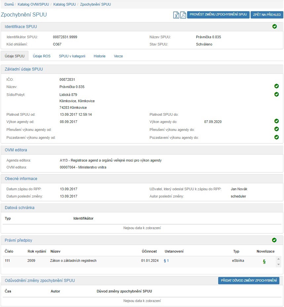This screenshot has width=284, height=307.
Task: Open the novelizace § icon for law 111
Action: (x=264, y=261)
